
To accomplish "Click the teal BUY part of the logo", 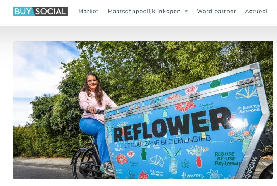I will click(23, 11).
